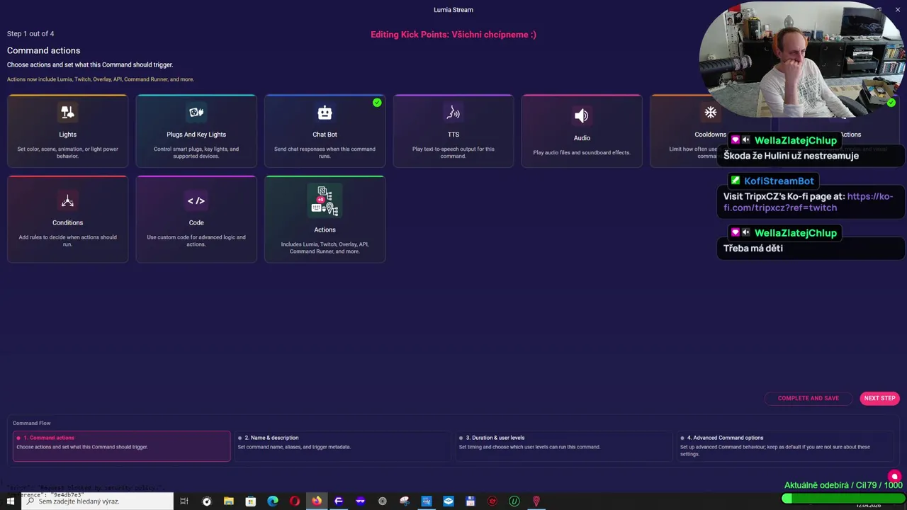This screenshot has width=907, height=510.
Task: Open the Code brackets icon
Action: 196,201
